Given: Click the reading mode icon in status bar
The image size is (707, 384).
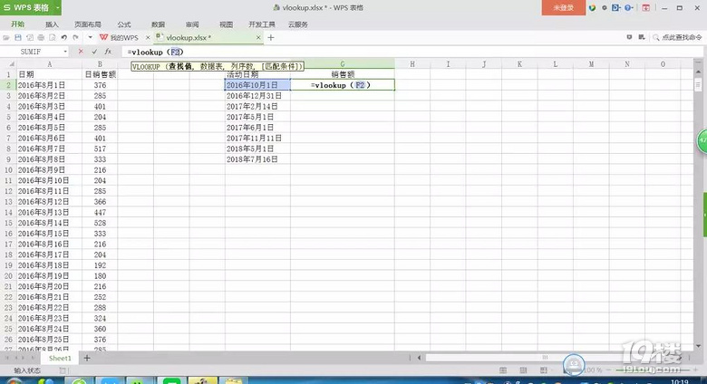Looking at the screenshot, I should 543,370.
